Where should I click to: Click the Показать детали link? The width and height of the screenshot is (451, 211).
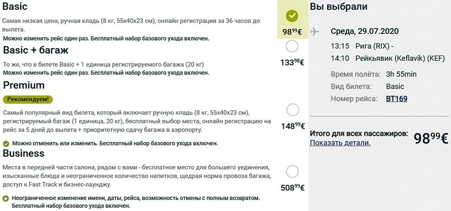pyautogui.click(x=340, y=143)
